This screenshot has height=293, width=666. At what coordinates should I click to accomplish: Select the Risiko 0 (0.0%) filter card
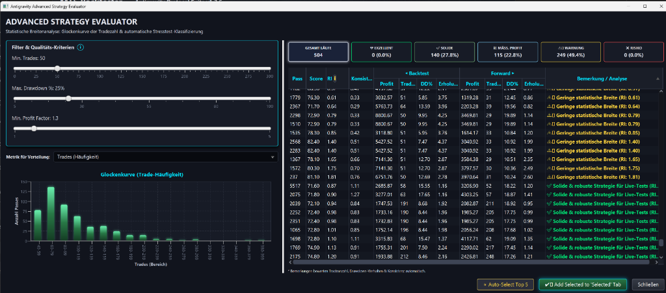pos(633,52)
